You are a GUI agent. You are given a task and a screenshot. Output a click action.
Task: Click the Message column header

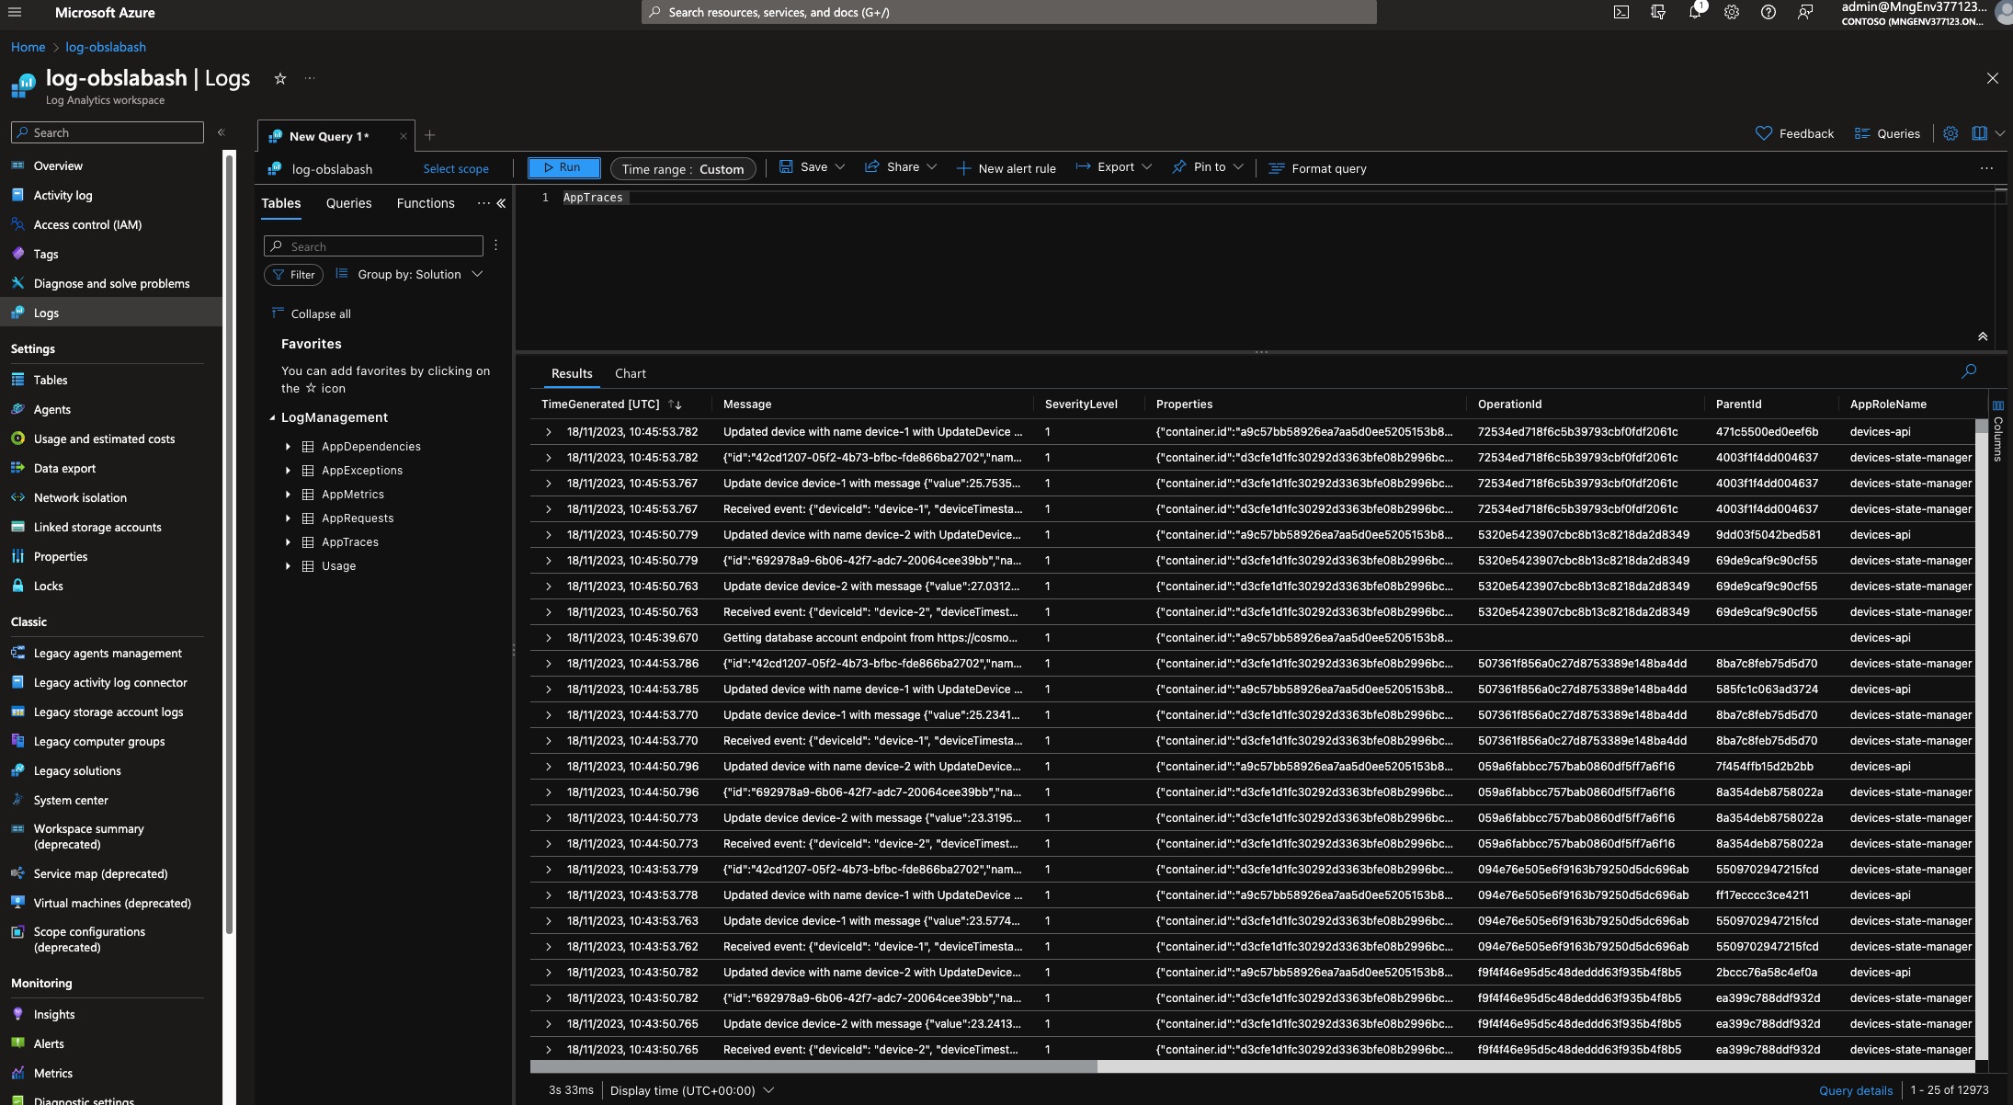point(747,404)
